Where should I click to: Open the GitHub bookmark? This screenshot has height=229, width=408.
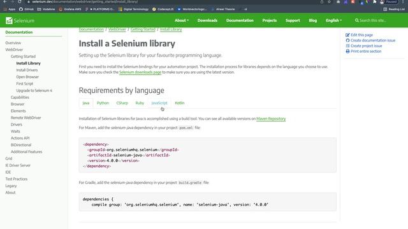point(26,9)
